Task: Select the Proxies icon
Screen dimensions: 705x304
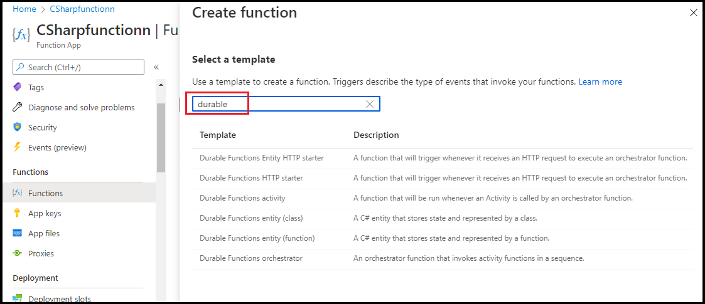Action: tap(17, 253)
